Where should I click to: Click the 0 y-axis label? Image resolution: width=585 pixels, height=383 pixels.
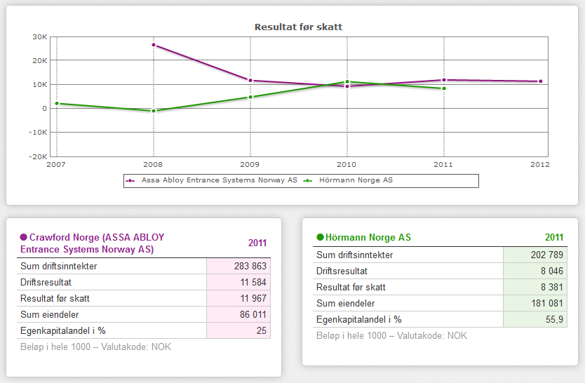click(x=45, y=109)
